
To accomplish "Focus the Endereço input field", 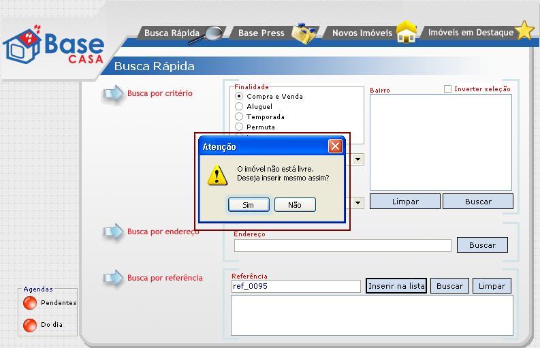I will [343, 246].
